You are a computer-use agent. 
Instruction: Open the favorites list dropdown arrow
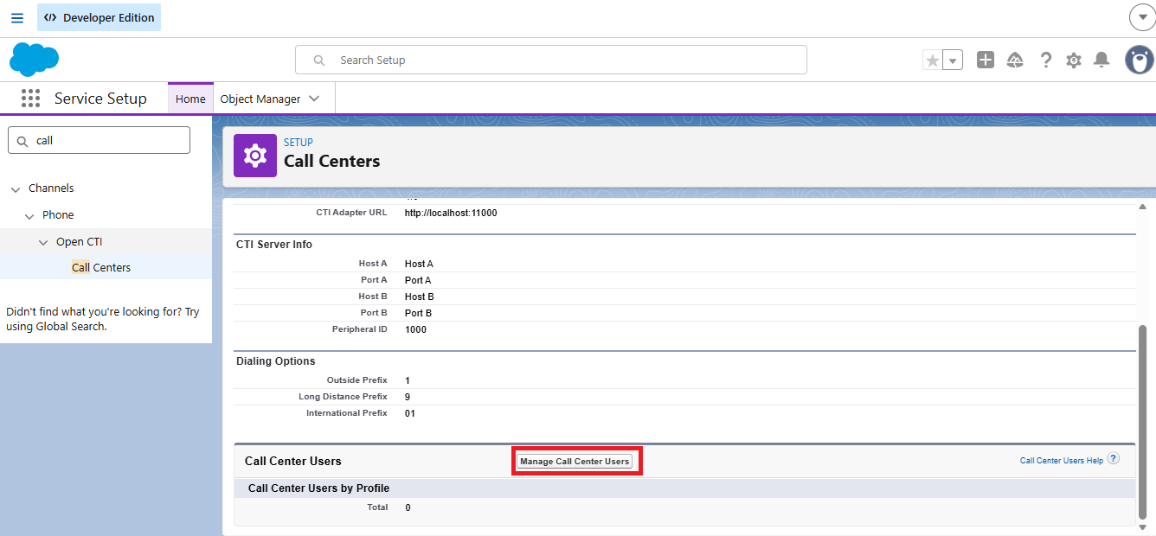953,61
